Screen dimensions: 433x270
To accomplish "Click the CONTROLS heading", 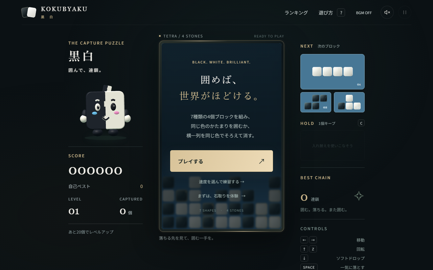I will [314, 229].
